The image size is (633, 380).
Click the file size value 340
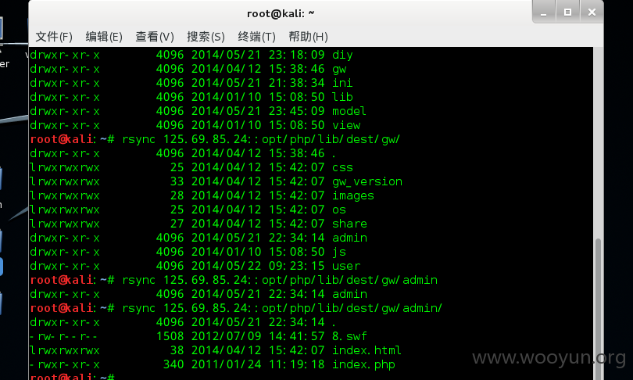coord(173,364)
